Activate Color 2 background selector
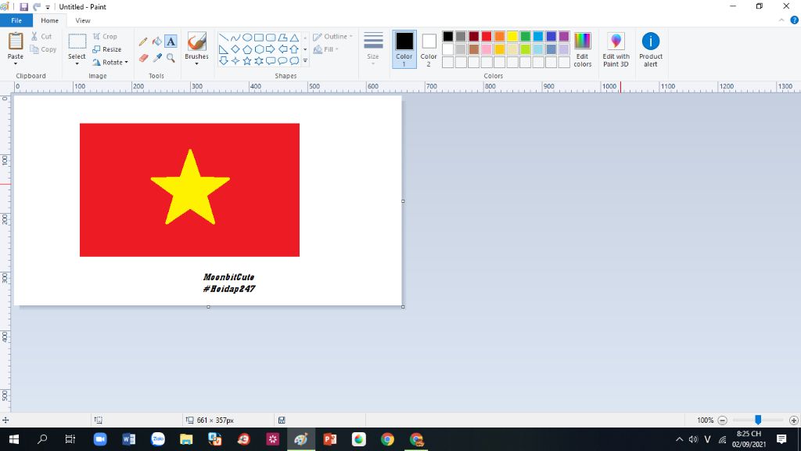Screen dimensions: 801x451 [x=429, y=49]
